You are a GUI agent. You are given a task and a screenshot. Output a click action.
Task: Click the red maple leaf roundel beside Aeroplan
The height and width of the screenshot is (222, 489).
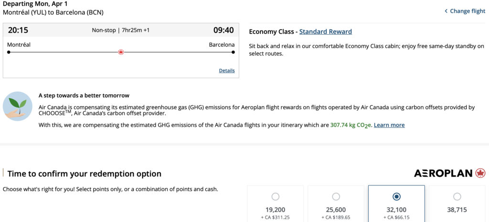pyautogui.click(x=480, y=173)
